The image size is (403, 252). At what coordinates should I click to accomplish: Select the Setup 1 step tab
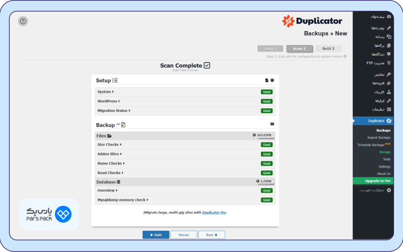point(270,48)
